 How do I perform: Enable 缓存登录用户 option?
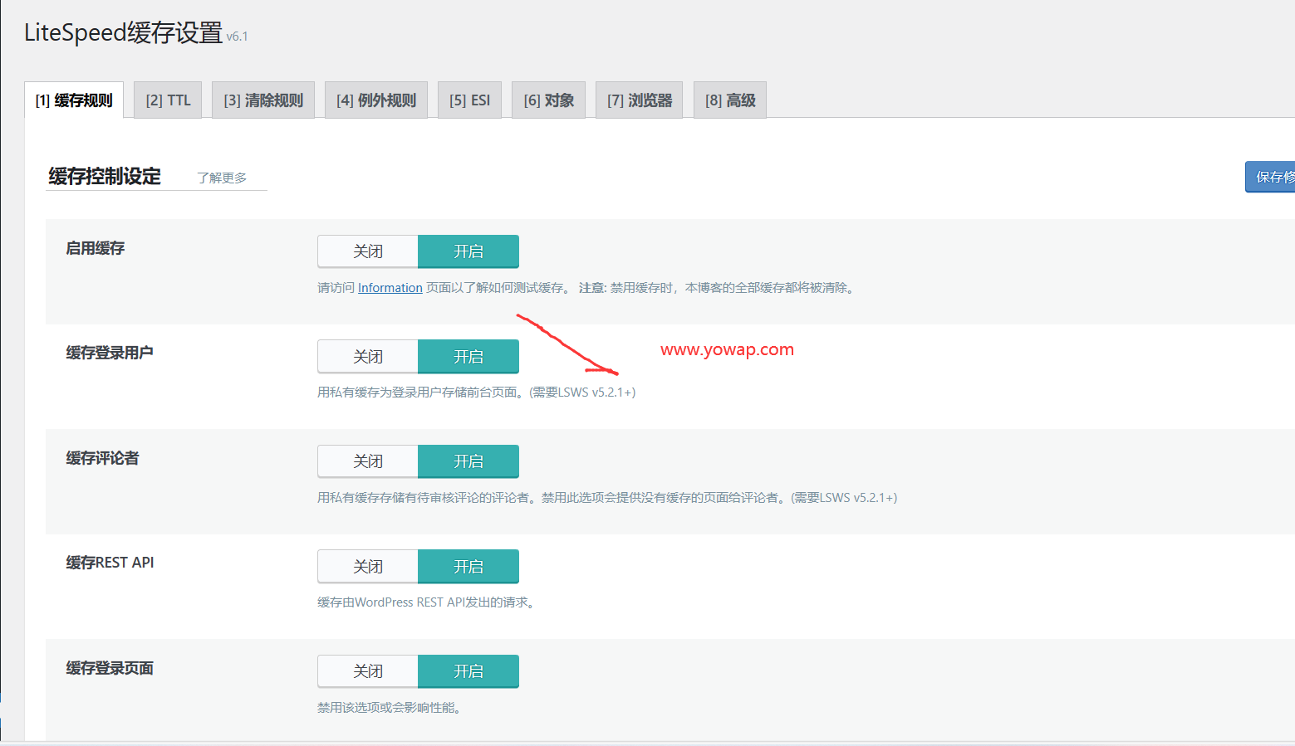(x=468, y=356)
